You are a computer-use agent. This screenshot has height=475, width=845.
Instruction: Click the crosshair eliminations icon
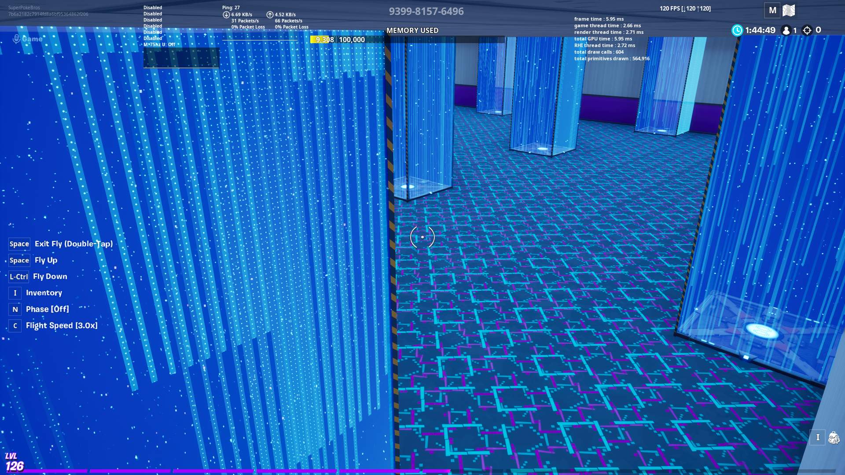(807, 30)
